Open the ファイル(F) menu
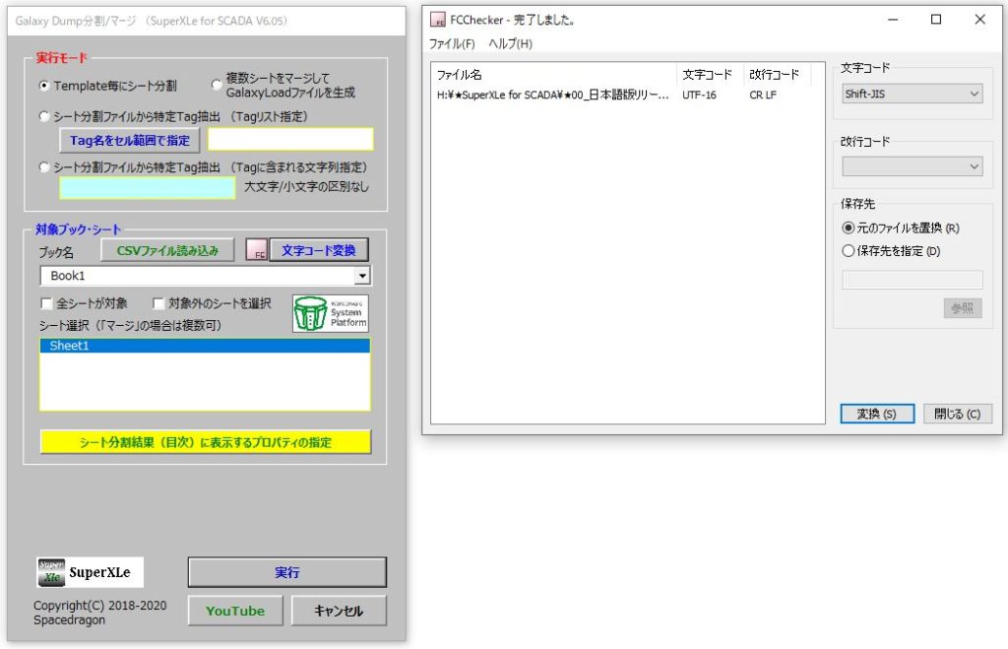The image size is (1008, 649). tap(452, 43)
